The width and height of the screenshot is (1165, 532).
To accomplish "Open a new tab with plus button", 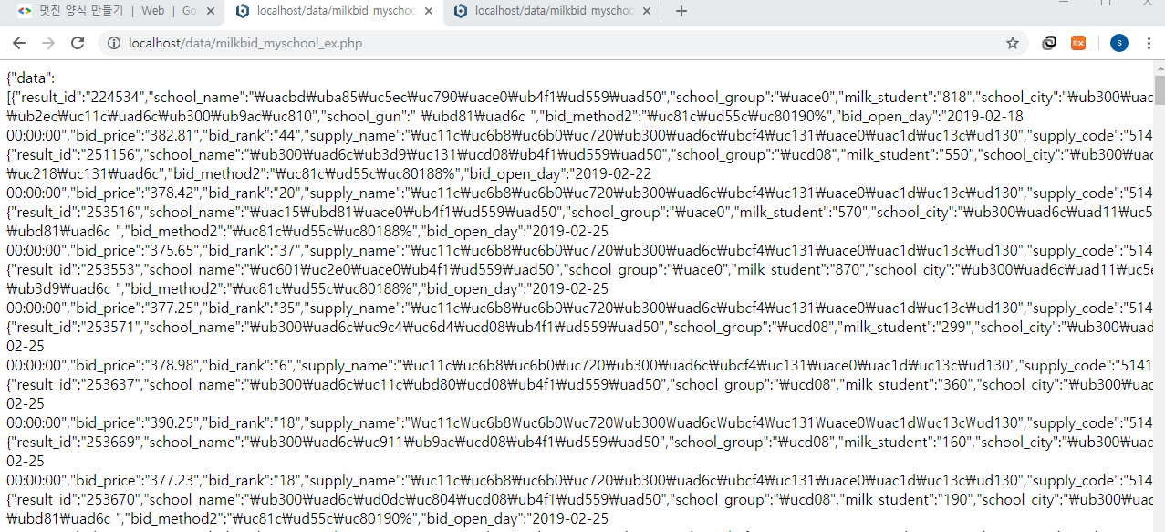I will (x=681, y=11).
